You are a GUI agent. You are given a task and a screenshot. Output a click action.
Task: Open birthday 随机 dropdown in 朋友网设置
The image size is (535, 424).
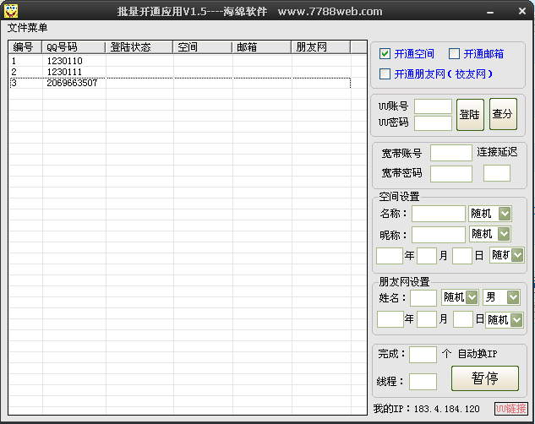(x=516, y=320)
